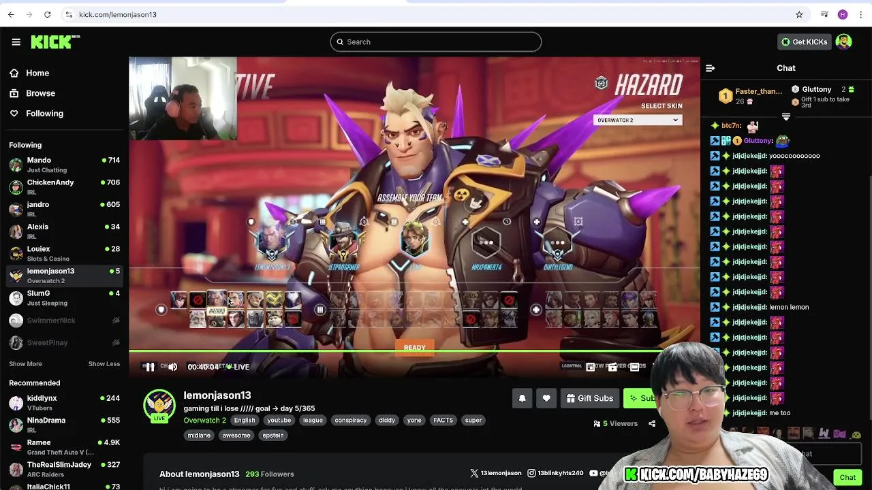This screenshot has width=872, height=490.
Task: Open jandro's IRL channel
Action: point(65,209)
